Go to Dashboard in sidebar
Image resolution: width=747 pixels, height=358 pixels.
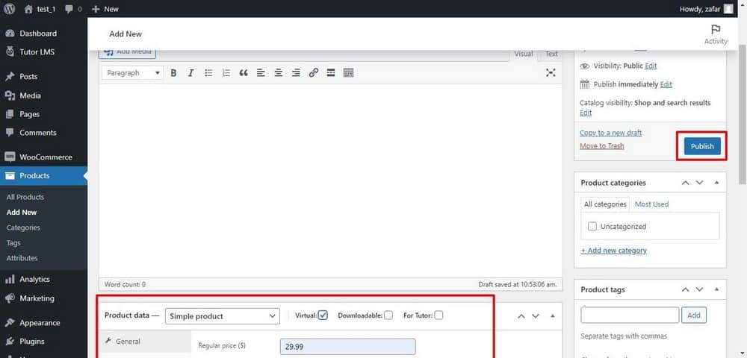coord(38,34)
